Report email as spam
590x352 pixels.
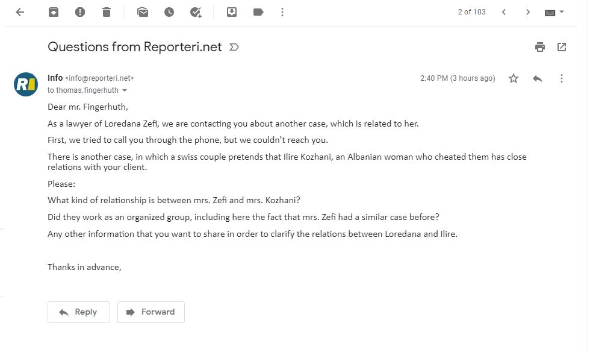[79, 12]
